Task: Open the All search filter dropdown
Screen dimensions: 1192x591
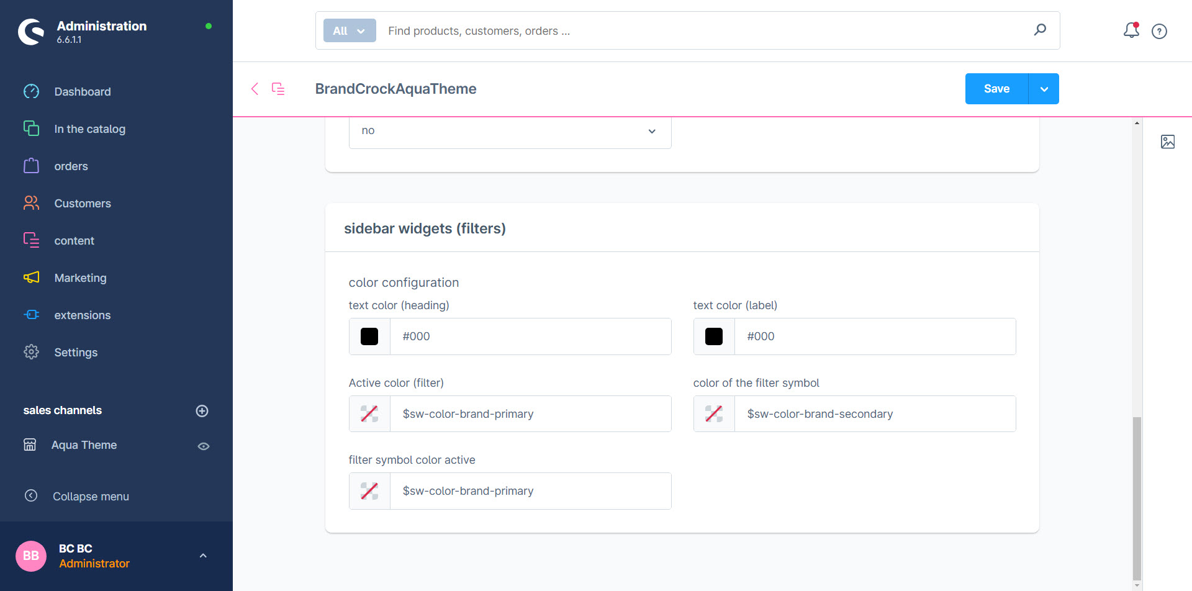Action: tap(350, 30)
